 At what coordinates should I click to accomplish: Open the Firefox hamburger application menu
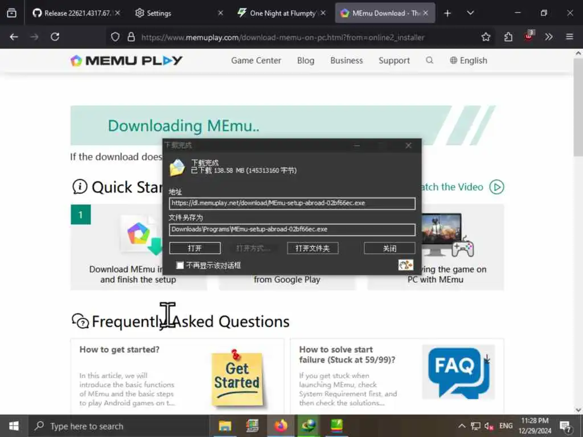(569, 37)
